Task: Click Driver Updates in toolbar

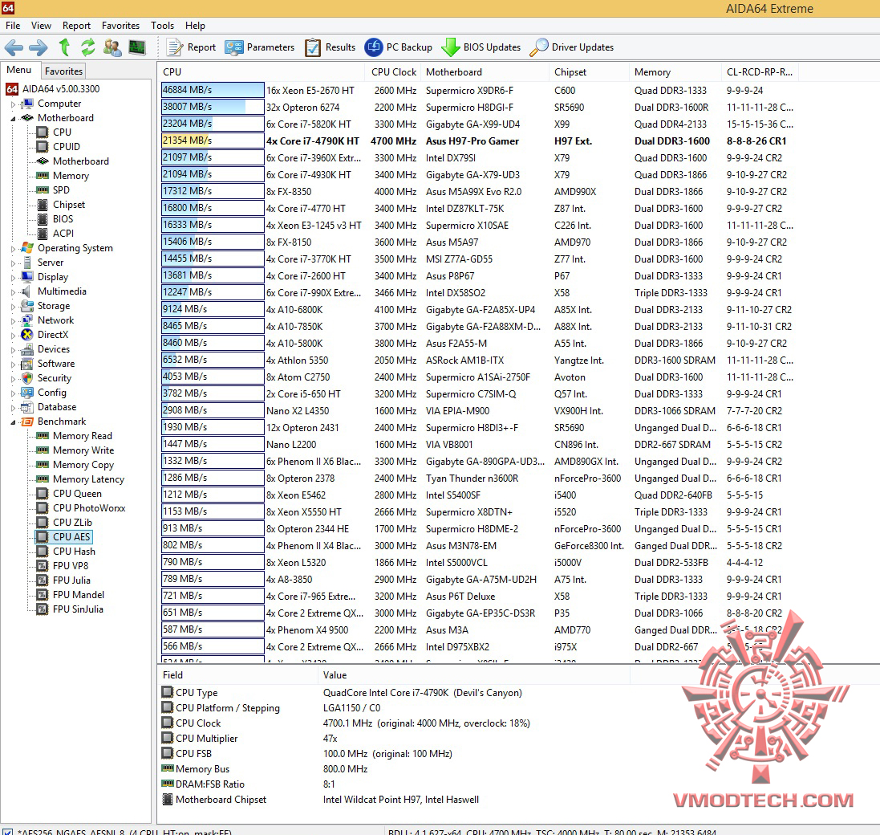Action: (572, 47)
